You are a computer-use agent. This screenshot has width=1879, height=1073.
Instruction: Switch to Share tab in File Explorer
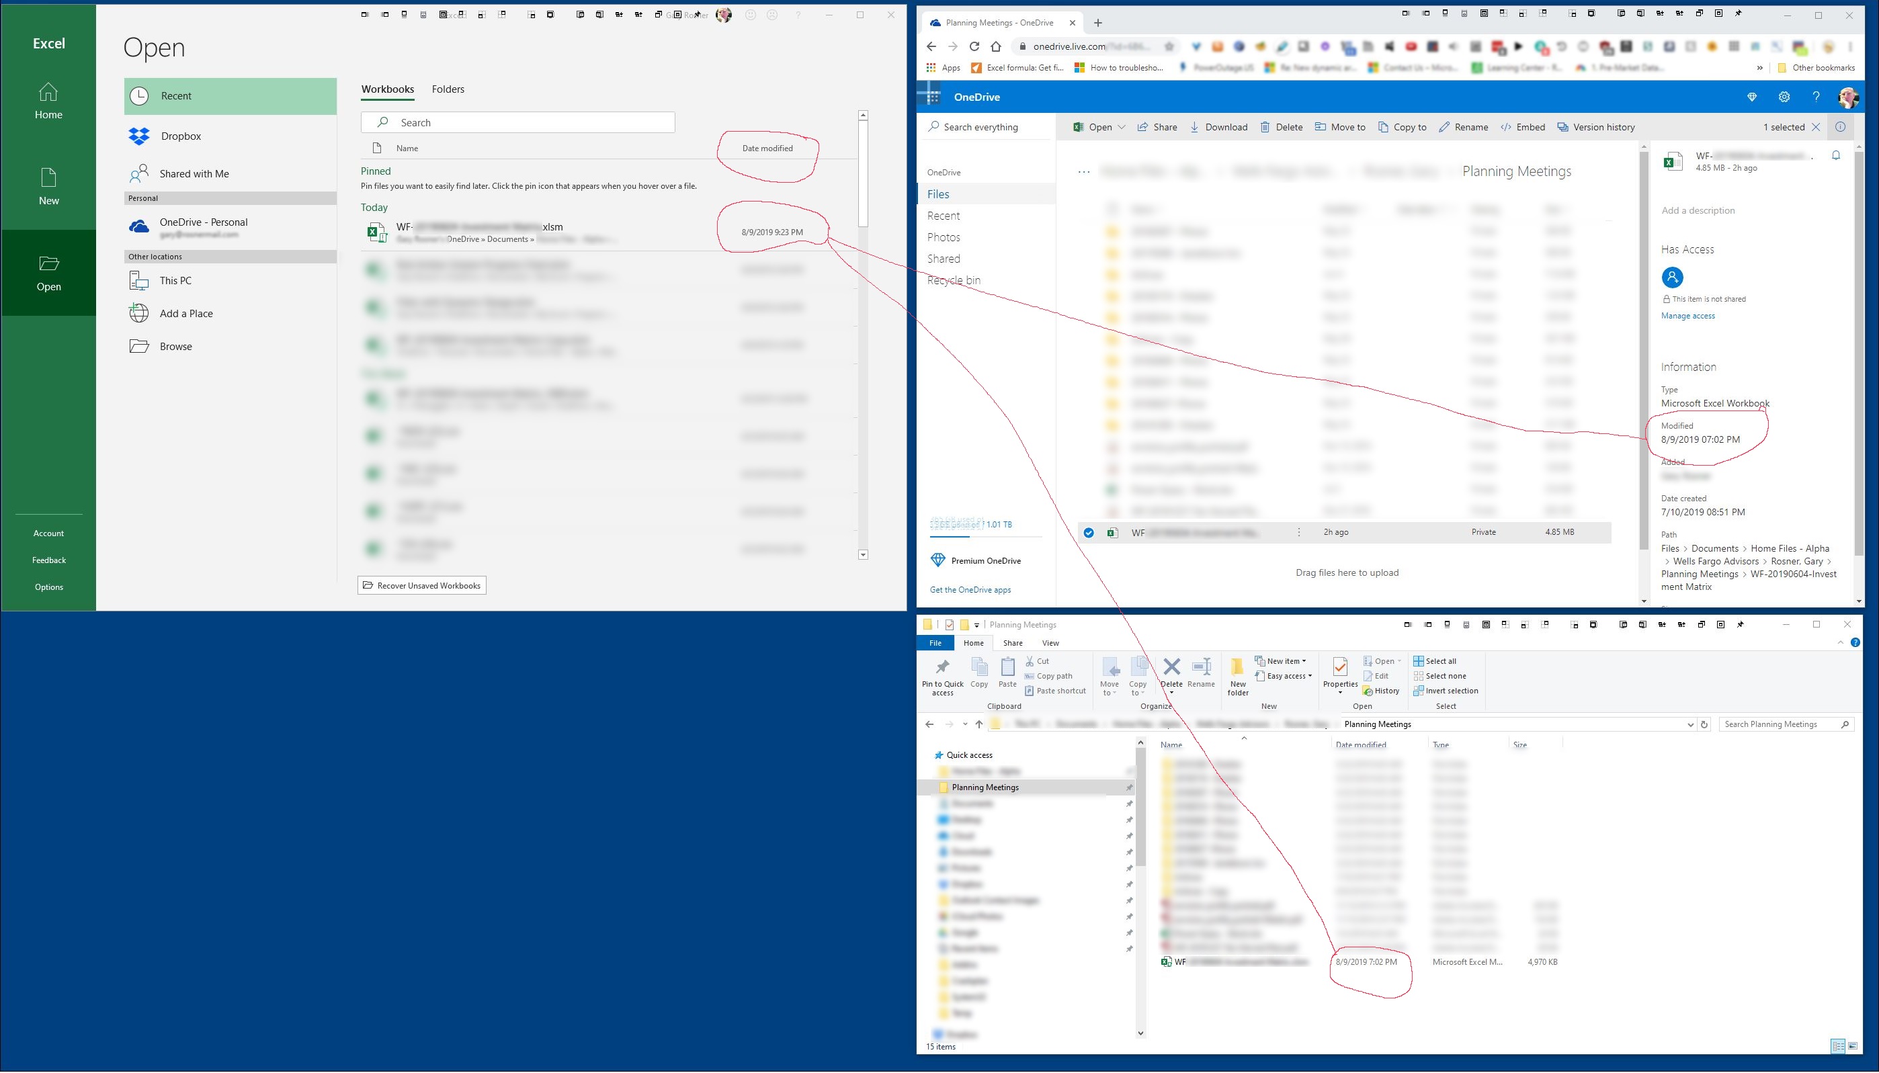pos(1013,644)
